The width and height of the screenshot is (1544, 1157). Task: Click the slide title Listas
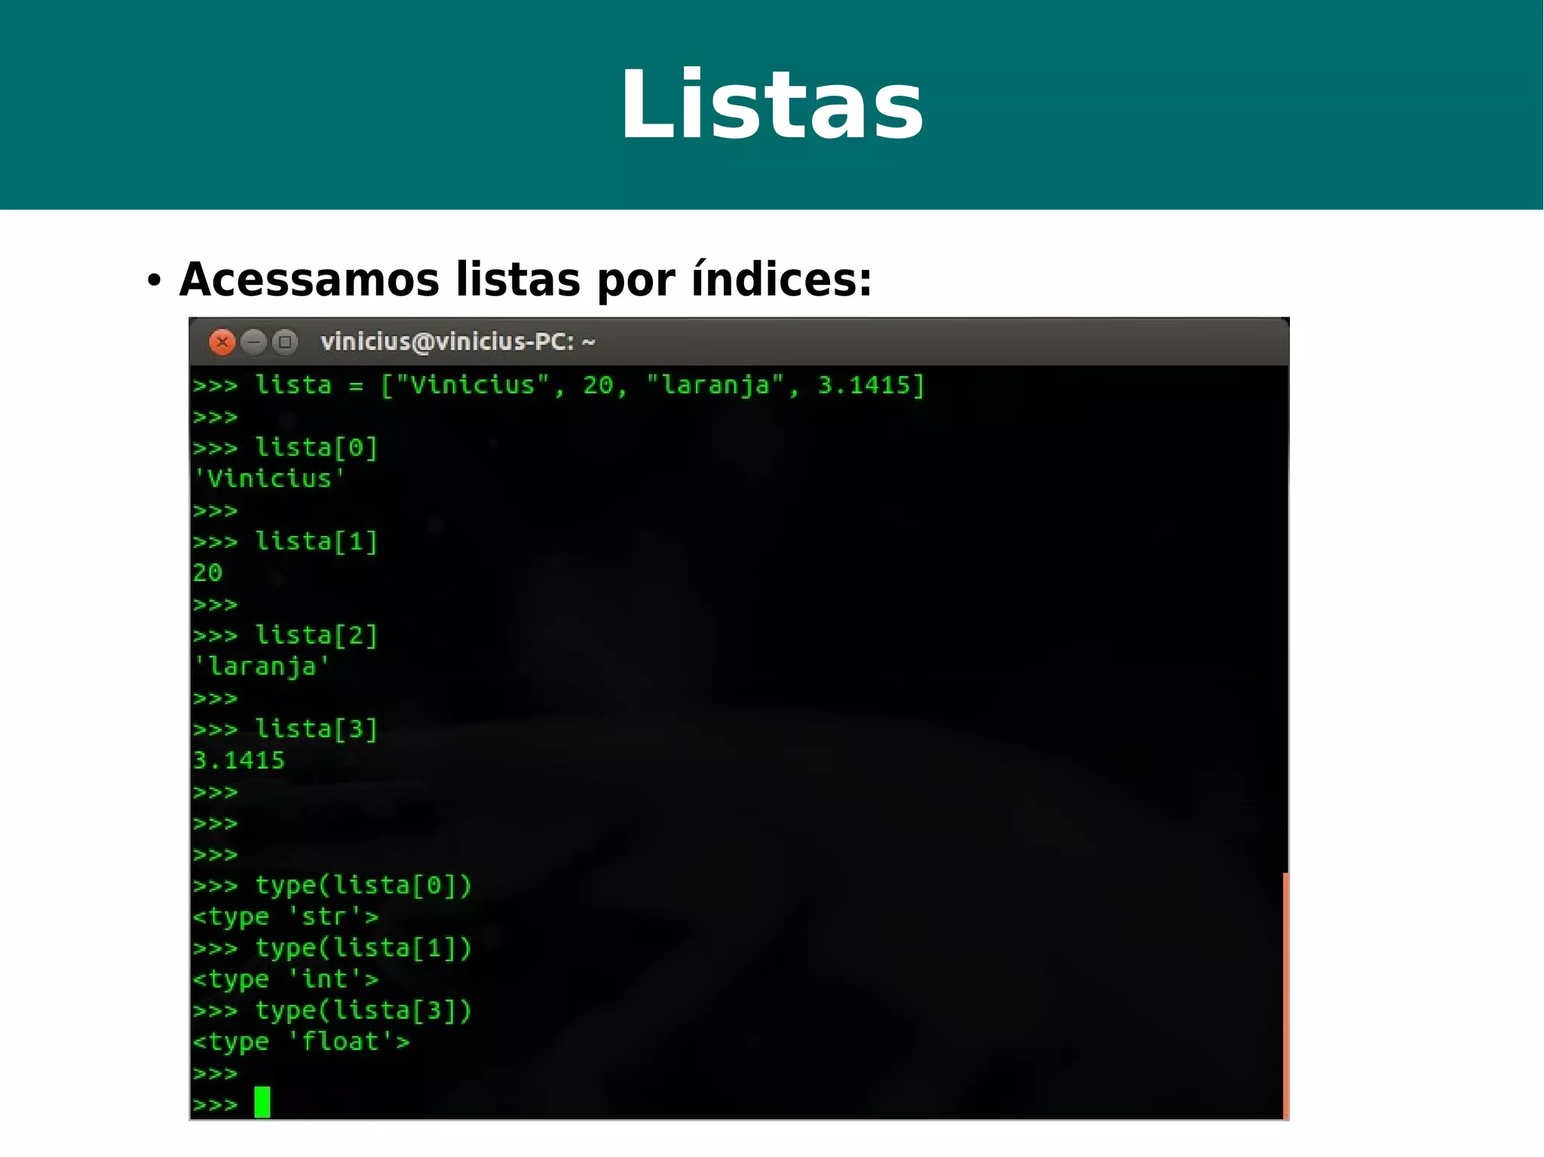click(772, 104)
